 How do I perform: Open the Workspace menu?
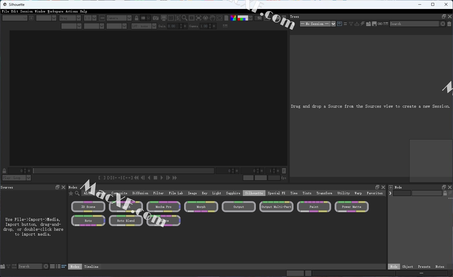(55, 11)
